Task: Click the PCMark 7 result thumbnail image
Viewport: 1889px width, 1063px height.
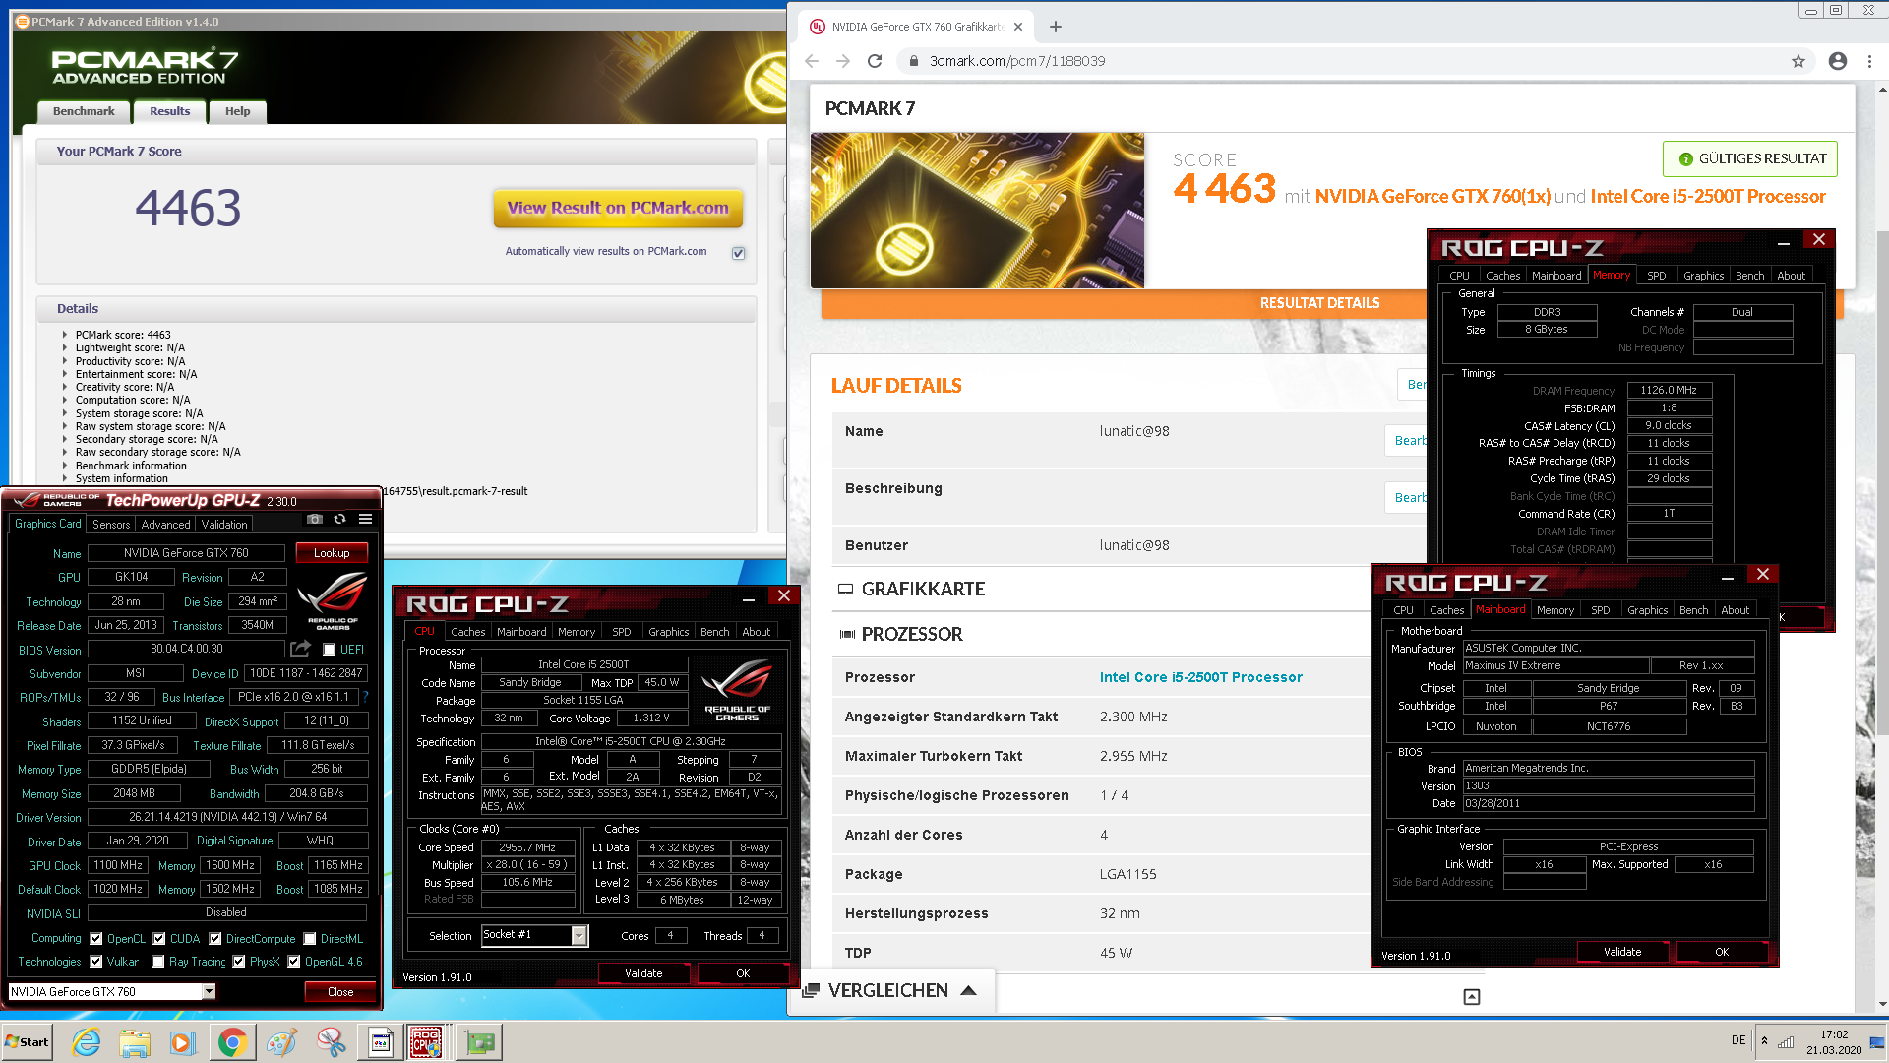Action: tap(977, 211)
